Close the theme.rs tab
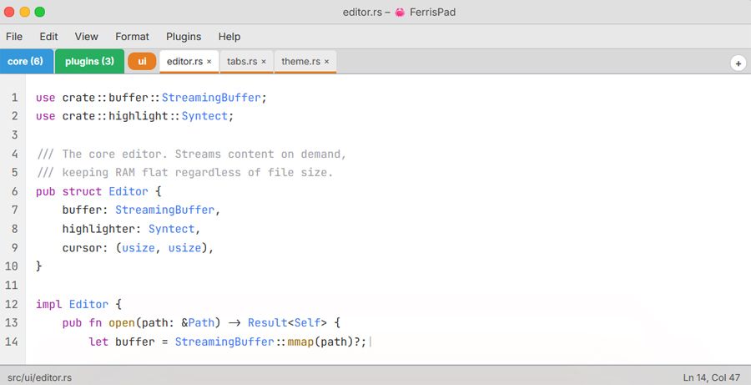The image size is (751, 385). (x=326, y=62)
